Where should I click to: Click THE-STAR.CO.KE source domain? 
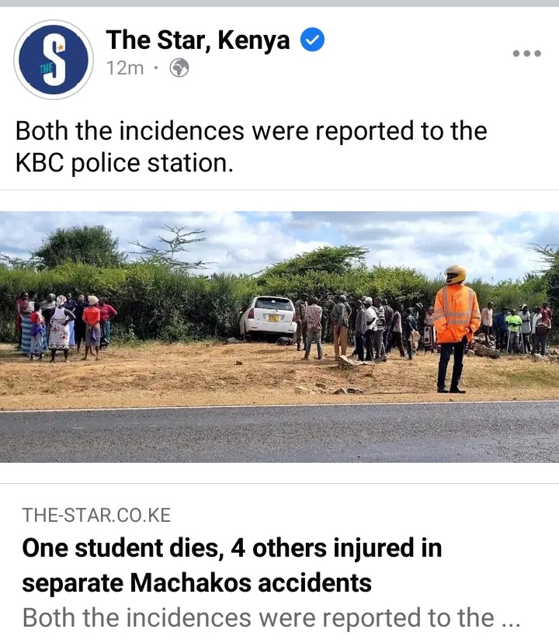[96, 515]
